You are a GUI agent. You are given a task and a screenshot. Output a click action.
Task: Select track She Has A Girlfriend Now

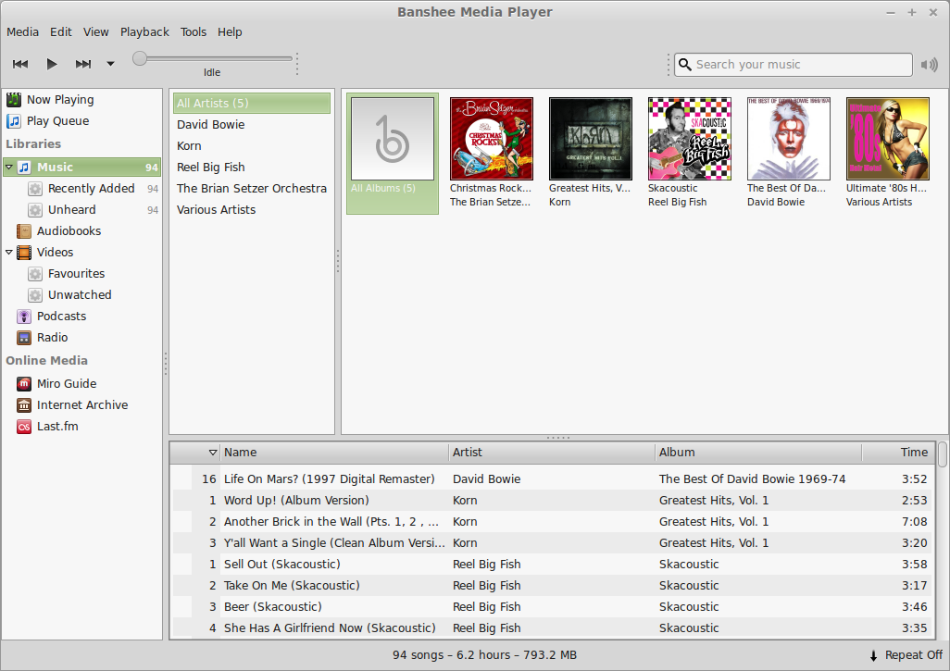coord(552,628)
